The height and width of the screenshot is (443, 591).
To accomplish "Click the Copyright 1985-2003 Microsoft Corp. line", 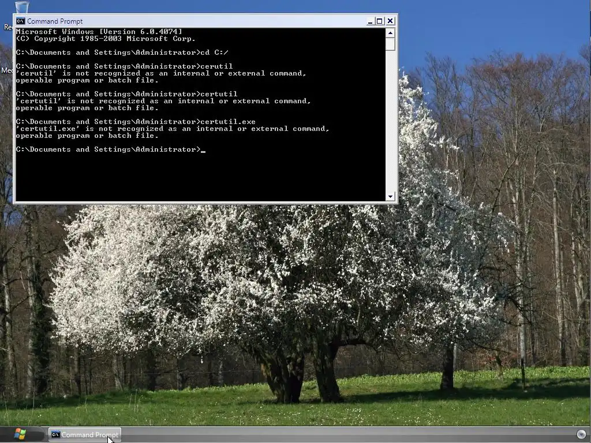I will pyautogui.click(x=106, y=39).
